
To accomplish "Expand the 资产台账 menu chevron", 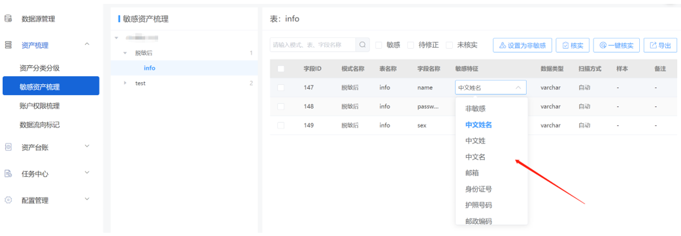I will tap(87, 147).
